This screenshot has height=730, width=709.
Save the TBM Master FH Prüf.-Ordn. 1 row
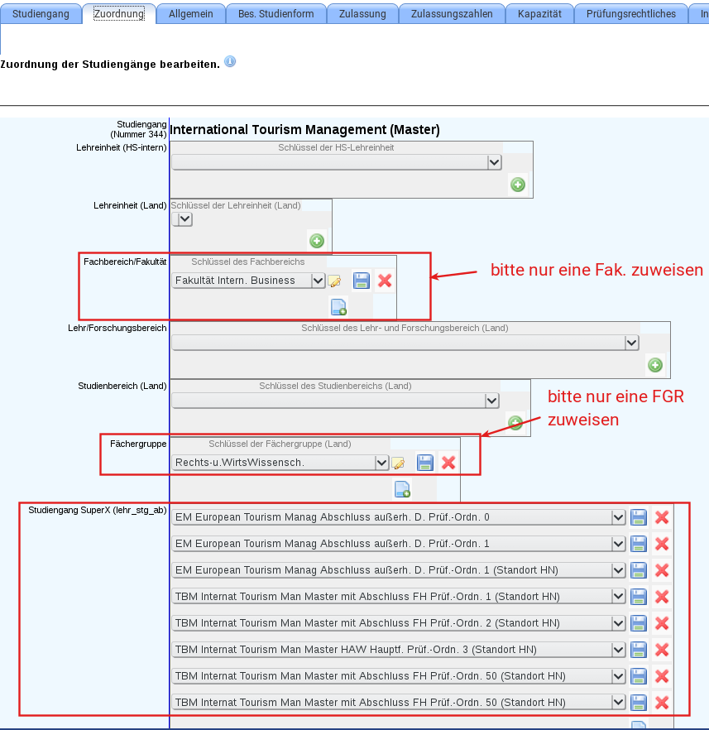tap(639, 597)
